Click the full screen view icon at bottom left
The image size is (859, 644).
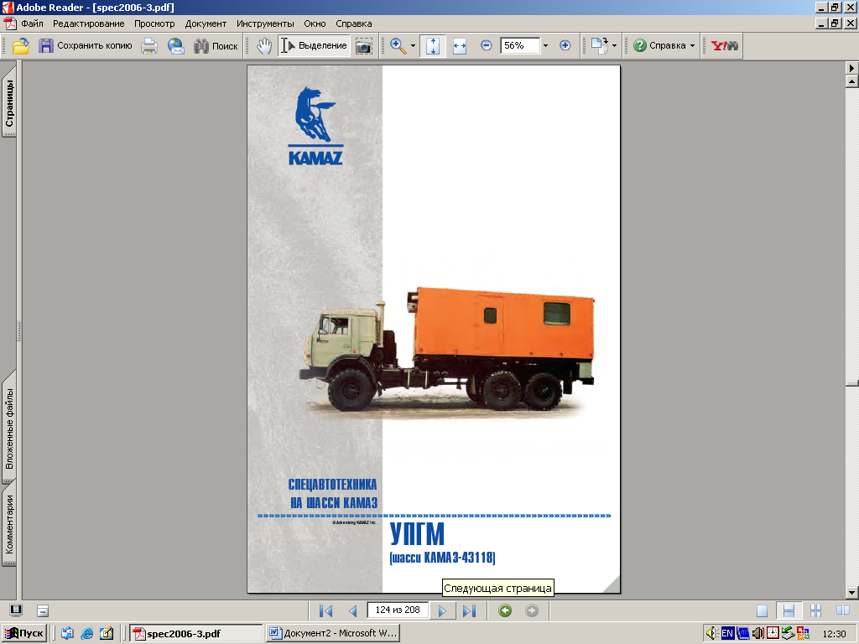[x=16, y=610]
